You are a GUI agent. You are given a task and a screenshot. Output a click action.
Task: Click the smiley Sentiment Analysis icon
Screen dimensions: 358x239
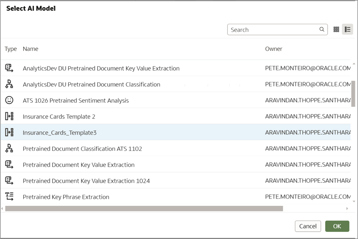pos(9,100)
